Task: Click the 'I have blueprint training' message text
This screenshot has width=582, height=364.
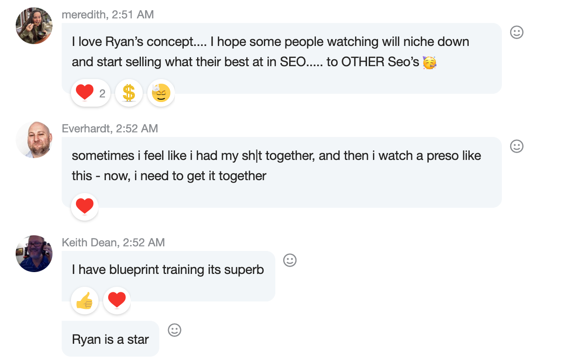Action: [x=168, y=269]
